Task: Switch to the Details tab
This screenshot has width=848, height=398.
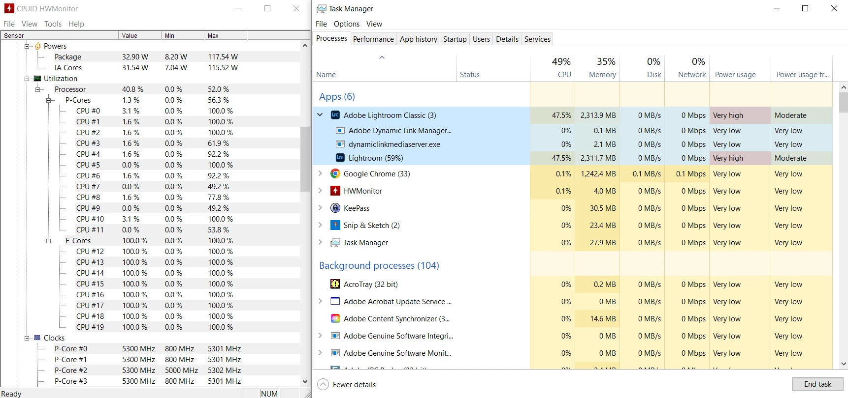Action: click(507, 39)
